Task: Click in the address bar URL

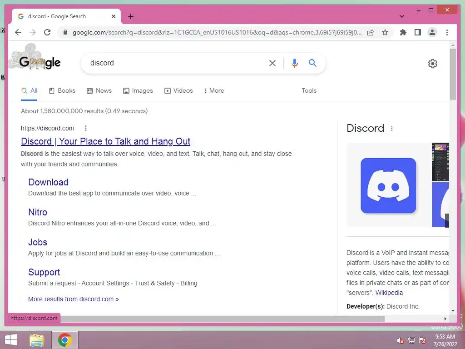Action: [217, 32]
